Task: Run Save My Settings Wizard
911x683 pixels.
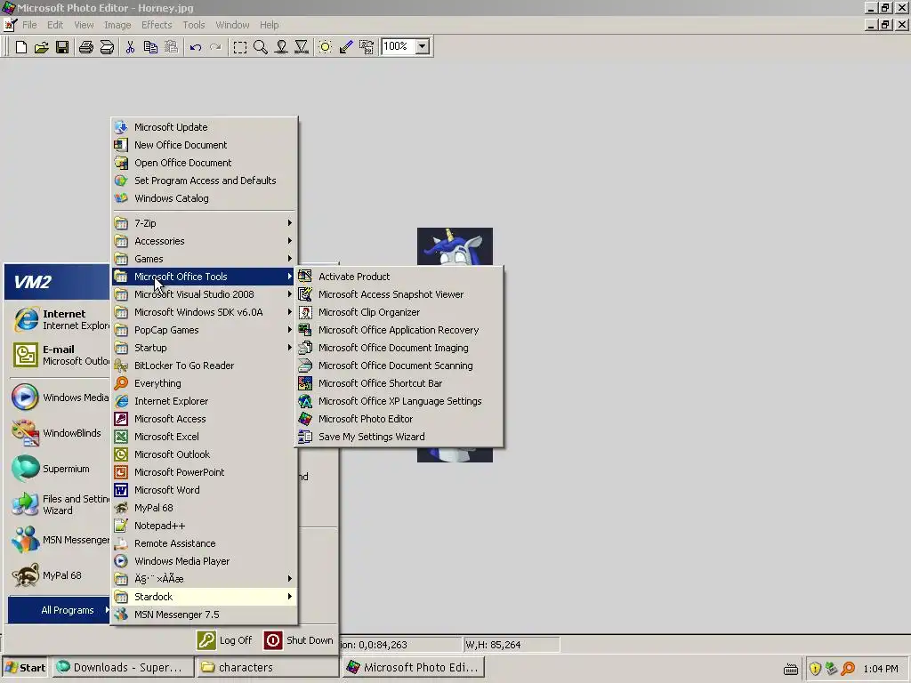Action: tap(399, 437)
